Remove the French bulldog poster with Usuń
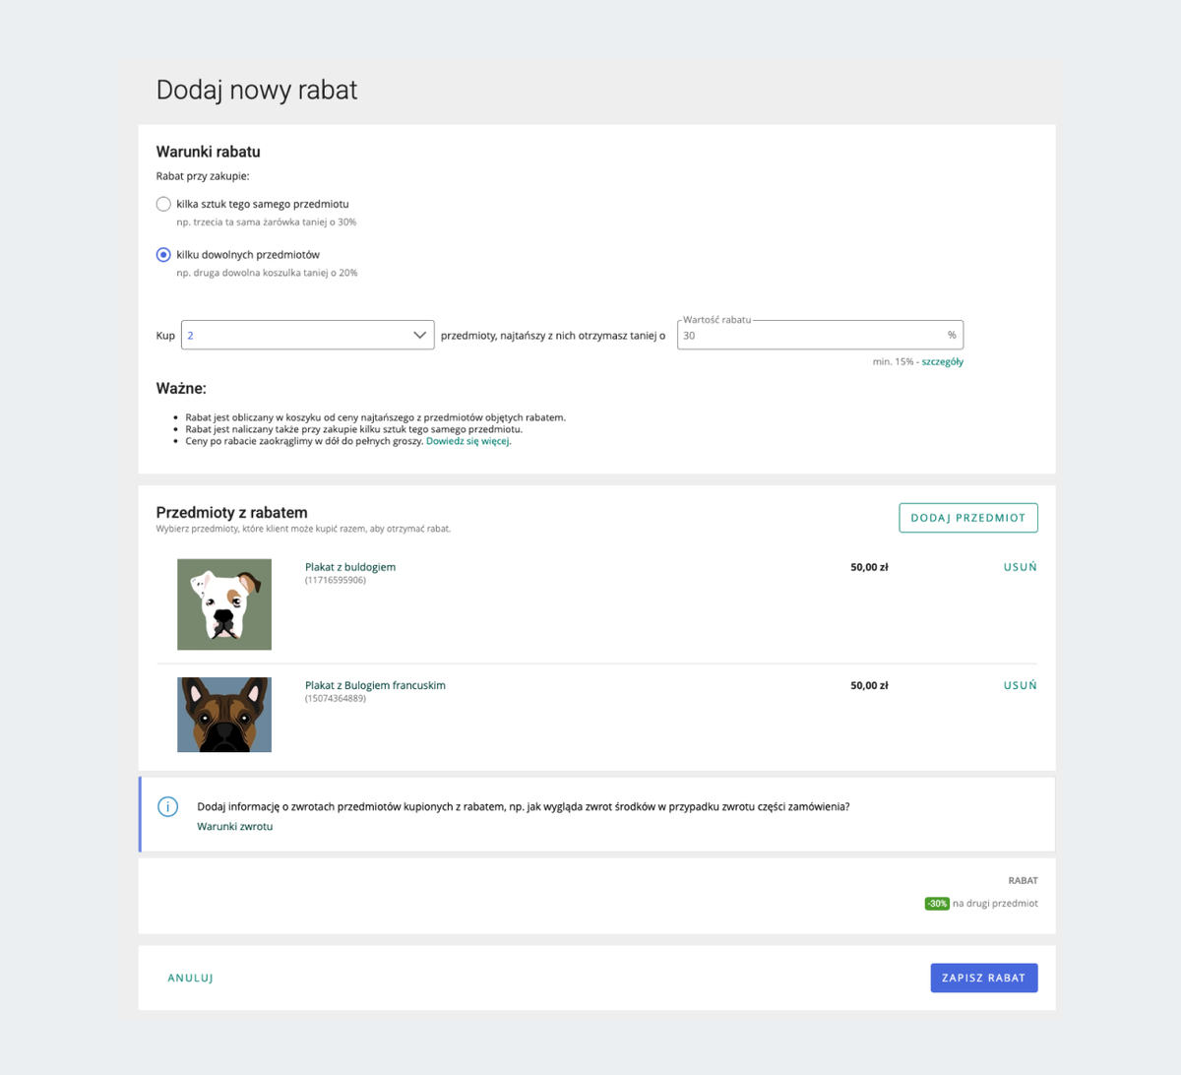The image size is (1181, 1075). (1020, 685)
